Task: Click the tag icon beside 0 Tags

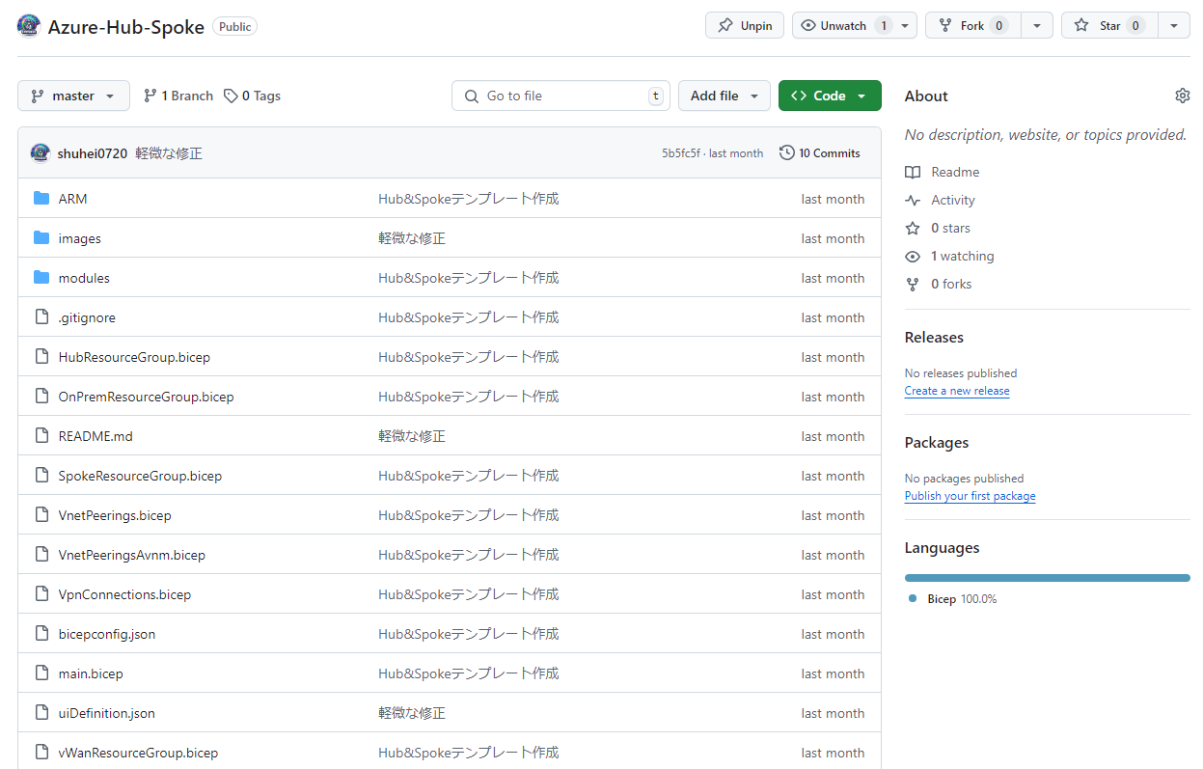Action: pyautogui.click(x=231, y=96)
